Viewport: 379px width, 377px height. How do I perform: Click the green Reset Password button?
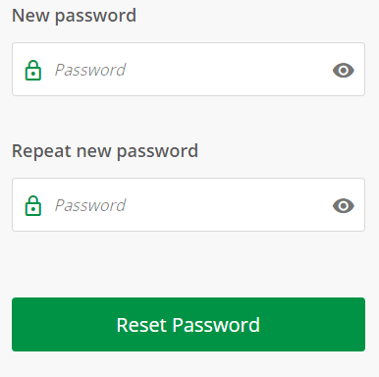coord(189,324)
